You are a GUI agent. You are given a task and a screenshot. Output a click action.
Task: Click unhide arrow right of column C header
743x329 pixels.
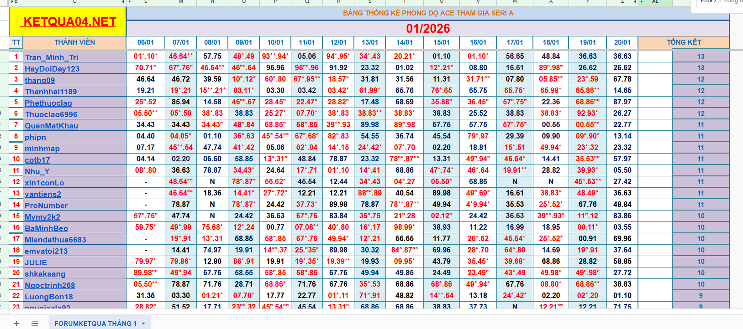coord(123,2)
